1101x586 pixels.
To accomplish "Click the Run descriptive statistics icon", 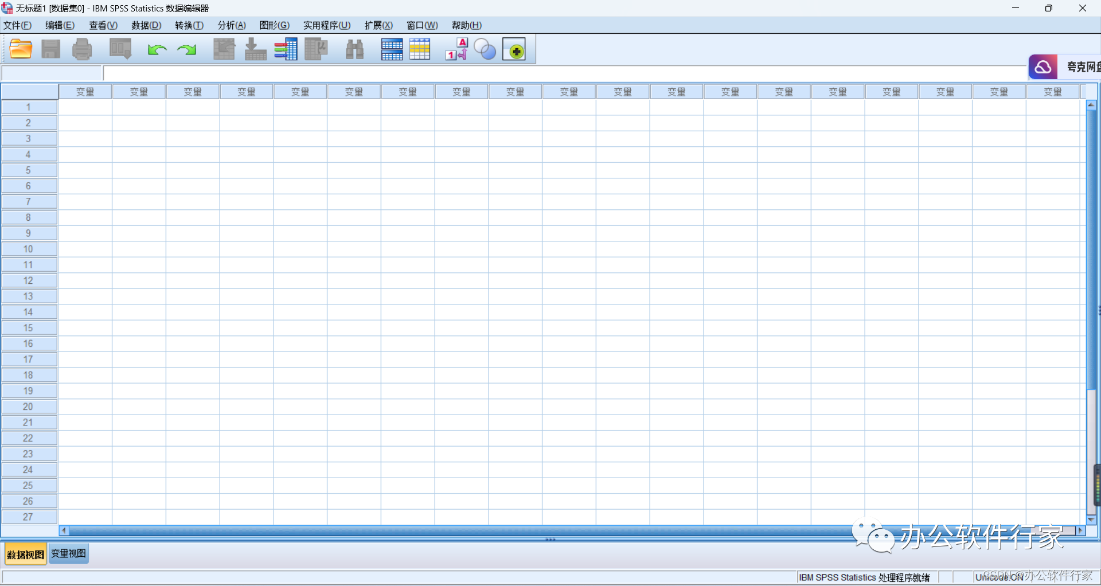I will [316, 49].
